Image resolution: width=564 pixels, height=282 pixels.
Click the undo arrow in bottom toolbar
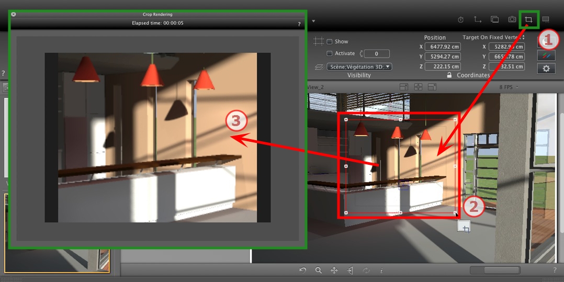tap(303, 270)
